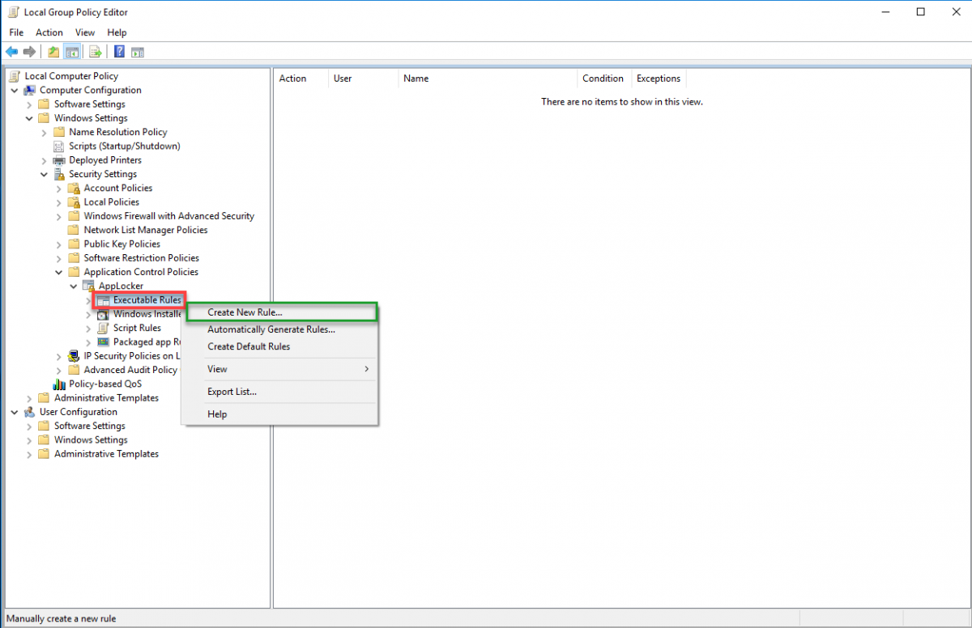Select Windows Firewall with Advanced Security
This screenshot has width=972, height=628.
click(168, 216)
